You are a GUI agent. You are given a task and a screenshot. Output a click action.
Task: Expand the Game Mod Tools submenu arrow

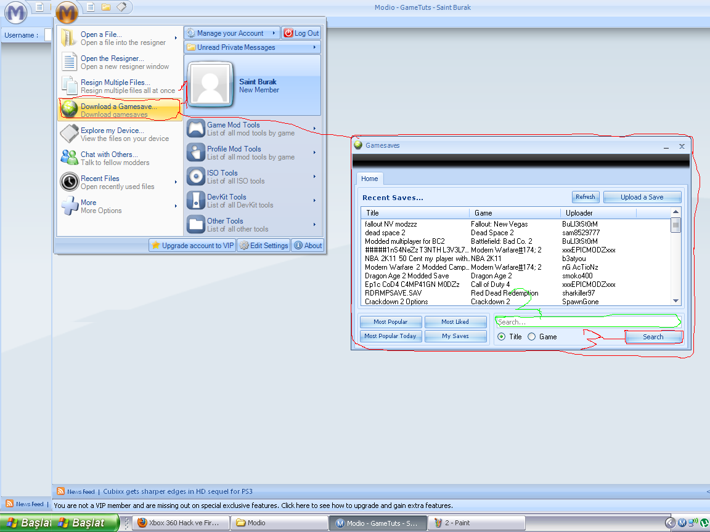coord(314,129)
